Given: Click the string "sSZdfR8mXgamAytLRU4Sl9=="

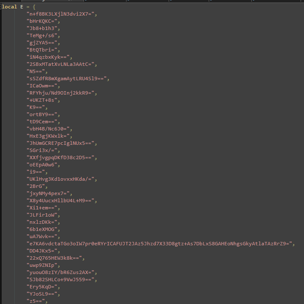Looking at the screenshot, I should [67, 79].
